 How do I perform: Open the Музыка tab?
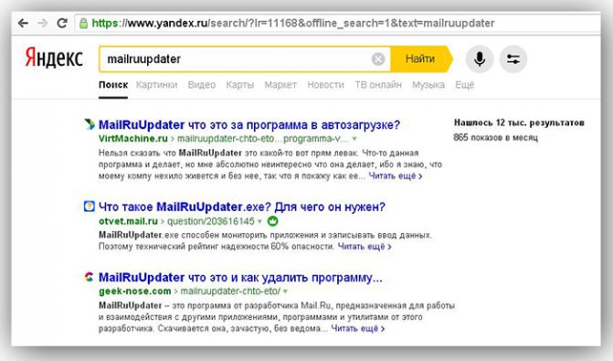point(428,85)
